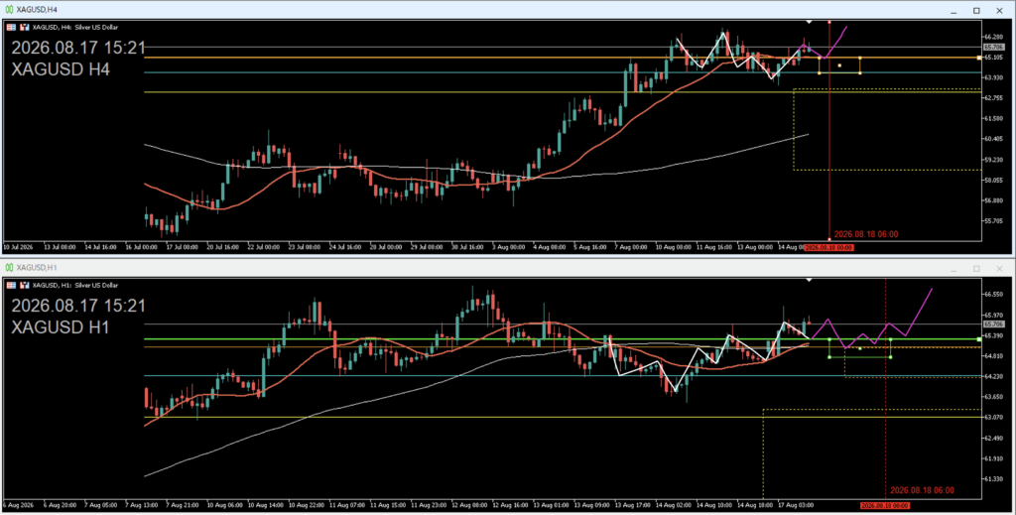Click the red date marker on H1 time axis
The image size is (1016, 515).
point(885,505)
